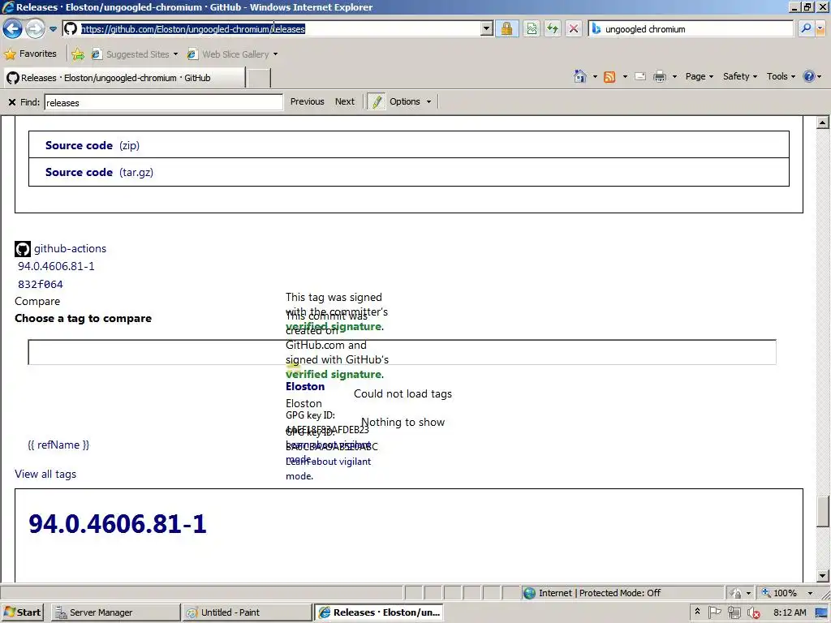Click the GitHub site icon in the address bar
This screenshot has width=831, height=623.
pyautogui.click(x=71, y=28)
